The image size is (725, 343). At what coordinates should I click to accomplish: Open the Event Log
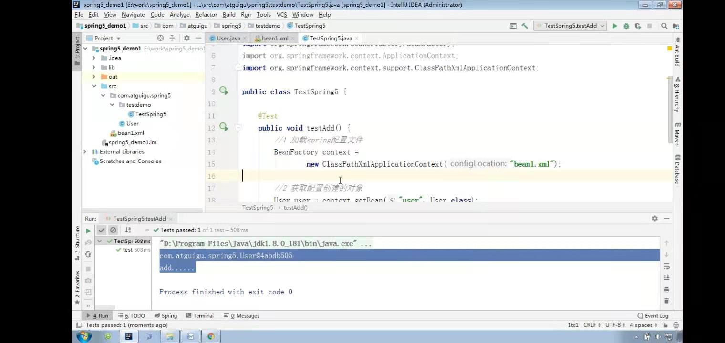click(x=653, y=316)
